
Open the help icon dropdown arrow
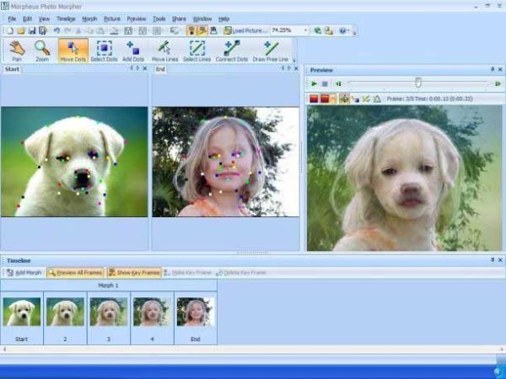pyautogui.click(x=349, y=30)
